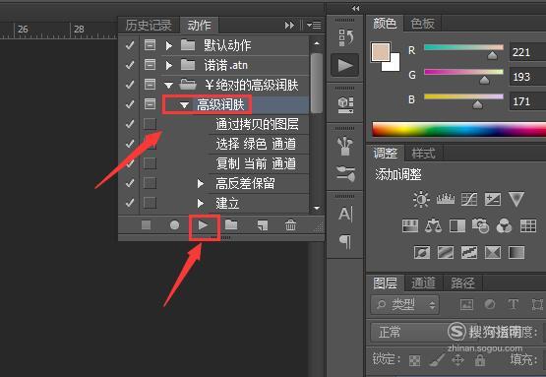The width and height of the screenshot is (546, 377).
Task: Switch to the 通道 tab
Action: click(x=423, y=283)
